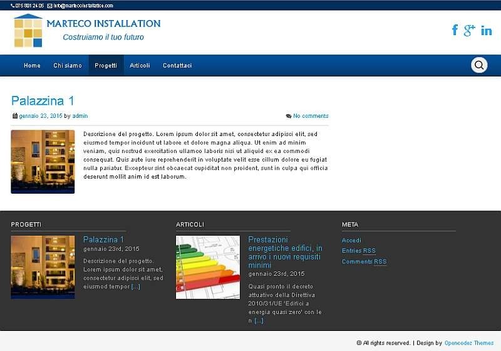Open the energy rating article thumbnail
The image size is (501, 351).
208,267
